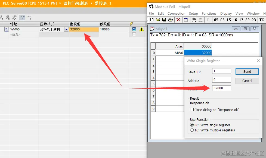Viewport: 266px width, 158px height.
Task: Click the highlighted 32000 cell in Mbpoll1
Action: tap(198, 53)
